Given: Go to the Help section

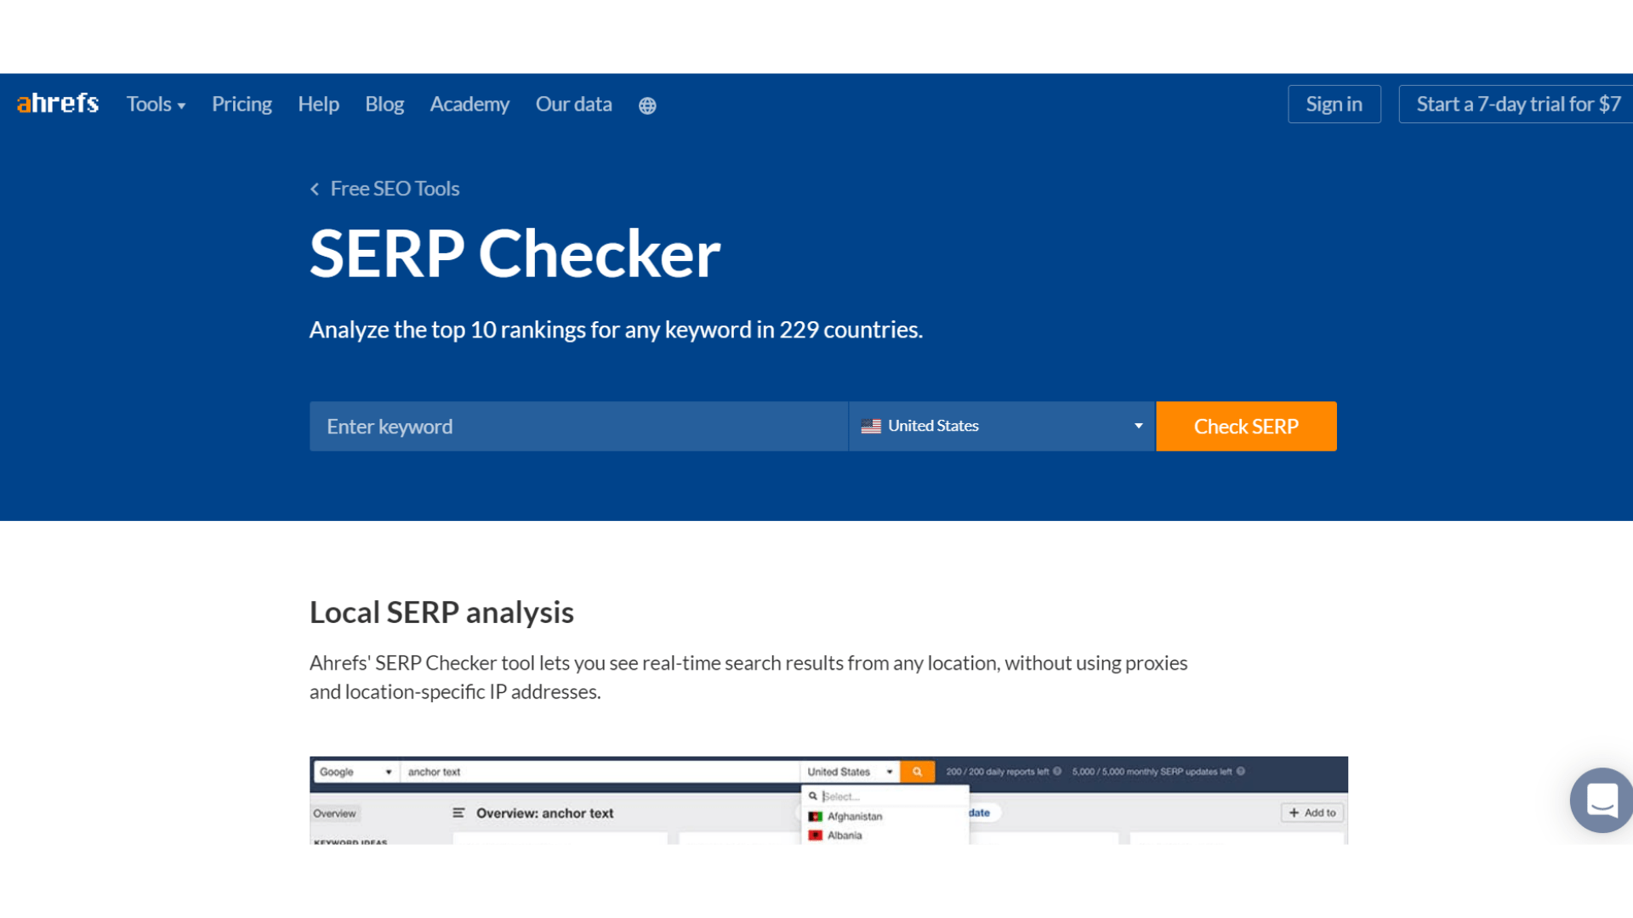Looking at the screenshot, I should tap(318, 105).
